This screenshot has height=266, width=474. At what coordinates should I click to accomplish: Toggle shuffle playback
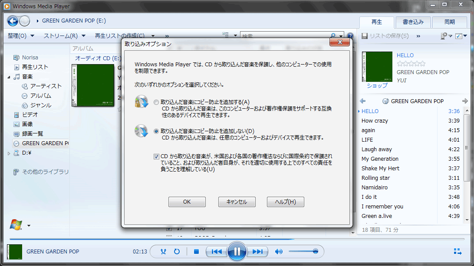(163, 252)
